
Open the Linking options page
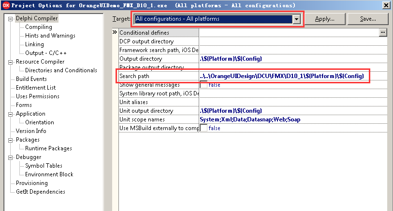(x=34, y=44)
